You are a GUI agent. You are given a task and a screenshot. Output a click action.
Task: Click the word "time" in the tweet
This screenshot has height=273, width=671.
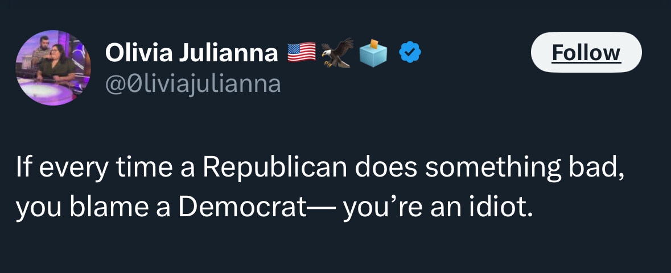[135, 169]
